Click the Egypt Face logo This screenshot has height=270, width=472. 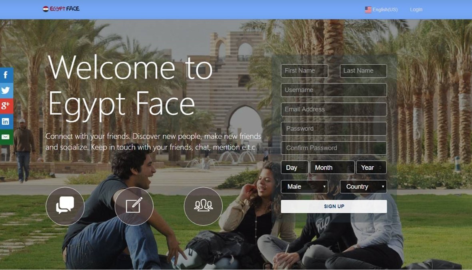[61, 9]
